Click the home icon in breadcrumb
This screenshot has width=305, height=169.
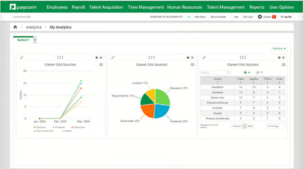15,27
